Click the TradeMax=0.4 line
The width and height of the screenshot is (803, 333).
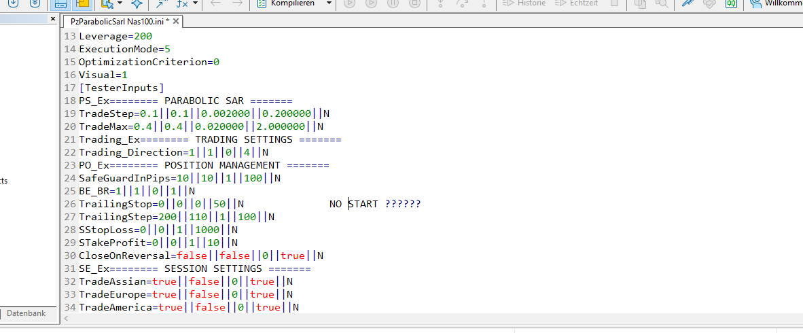[201, 126]
